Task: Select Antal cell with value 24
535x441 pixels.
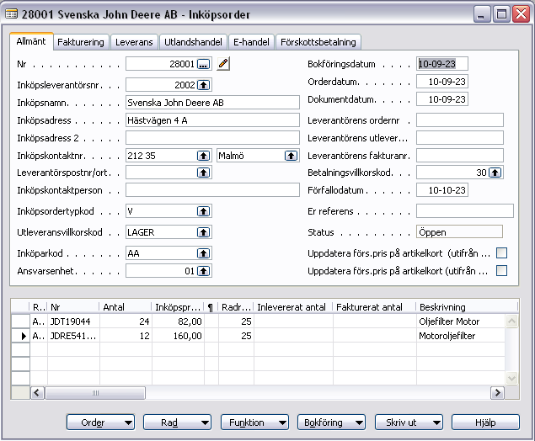Action: click(x=126, y=321)
